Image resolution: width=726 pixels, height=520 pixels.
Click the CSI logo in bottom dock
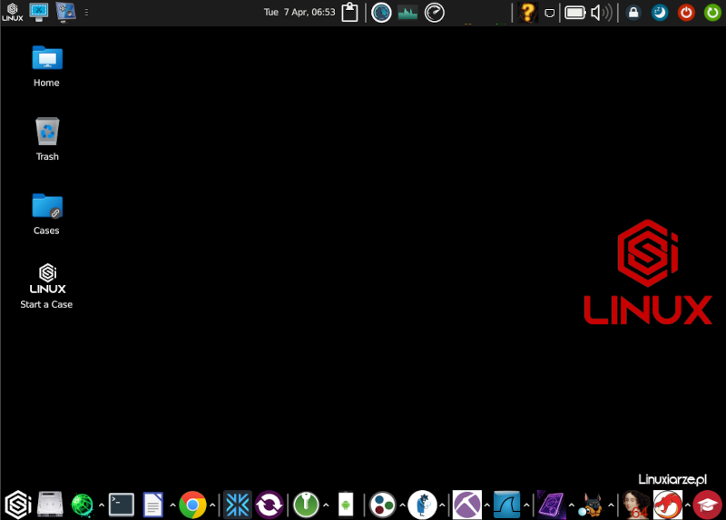(18, 505)
